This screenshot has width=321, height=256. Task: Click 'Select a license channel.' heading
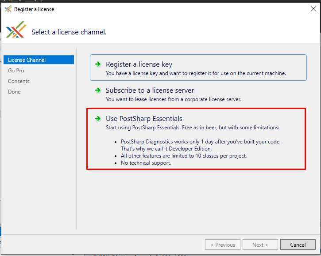click(69, 32)
